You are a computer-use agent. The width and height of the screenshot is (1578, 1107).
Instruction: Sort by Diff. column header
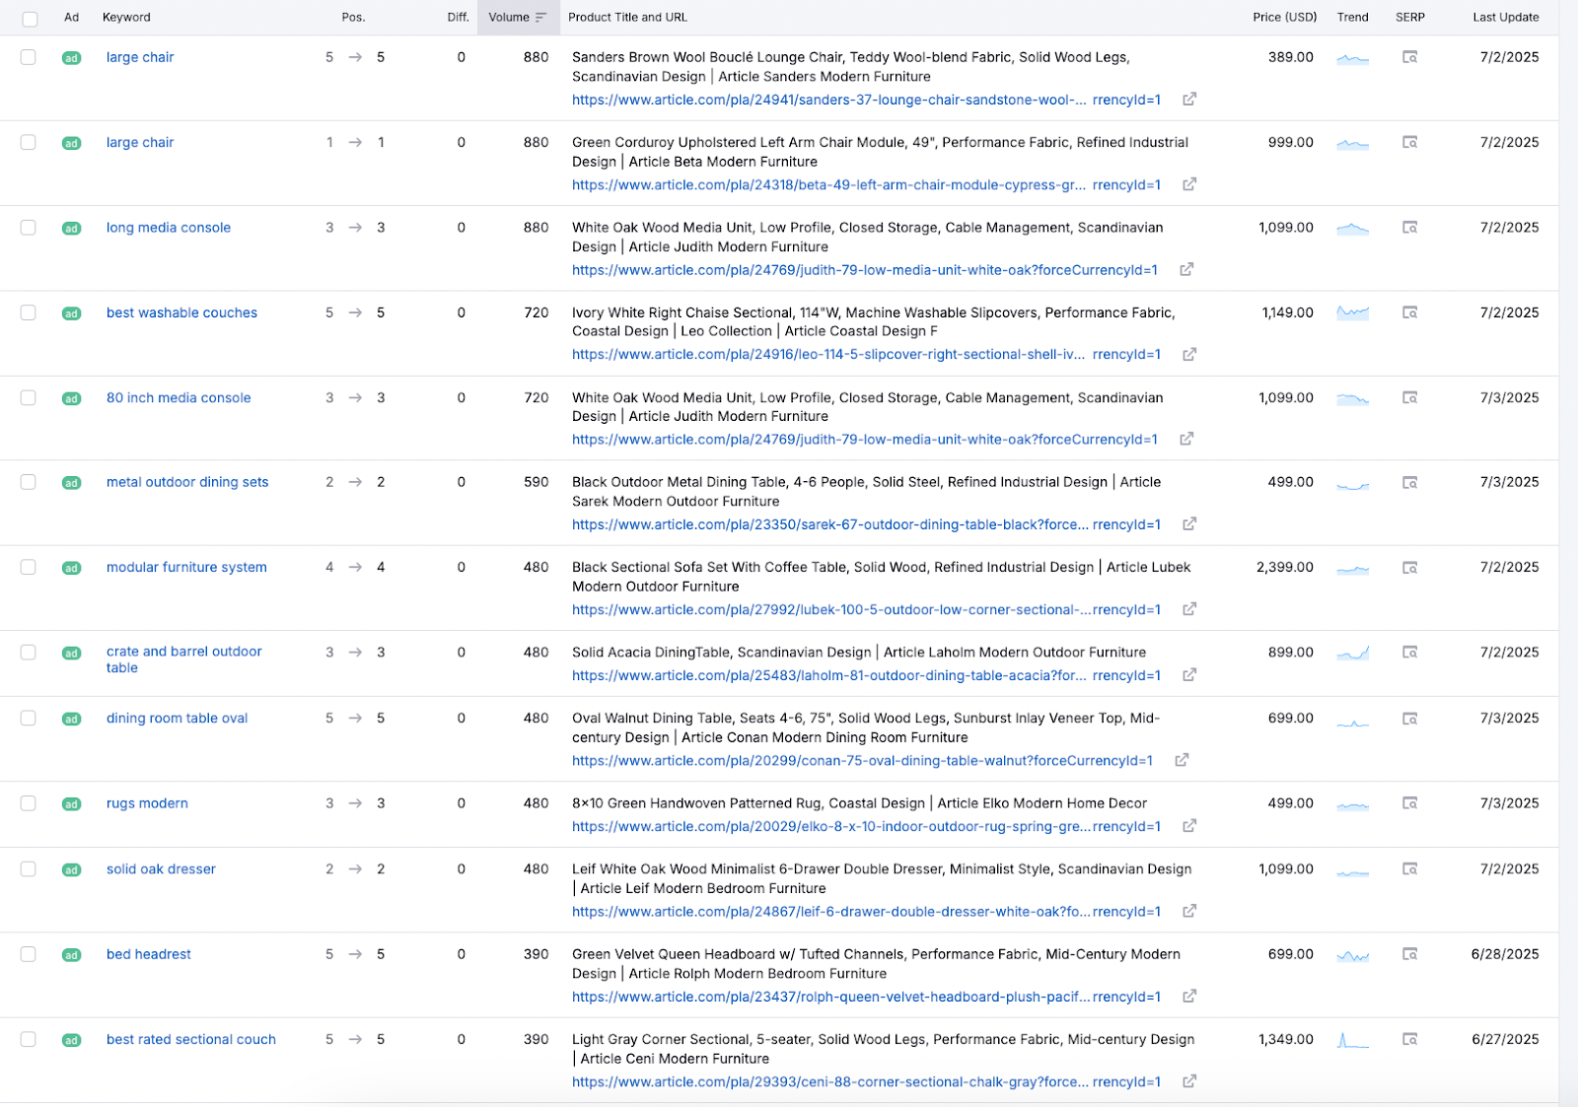[458, 17]
